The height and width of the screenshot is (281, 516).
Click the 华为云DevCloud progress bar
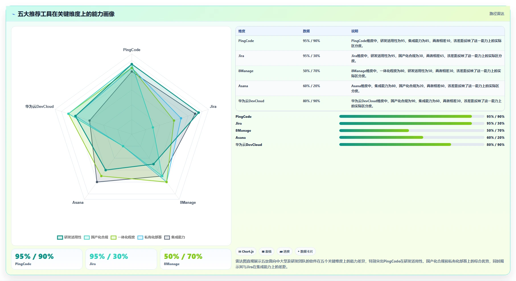pos(412,144)
